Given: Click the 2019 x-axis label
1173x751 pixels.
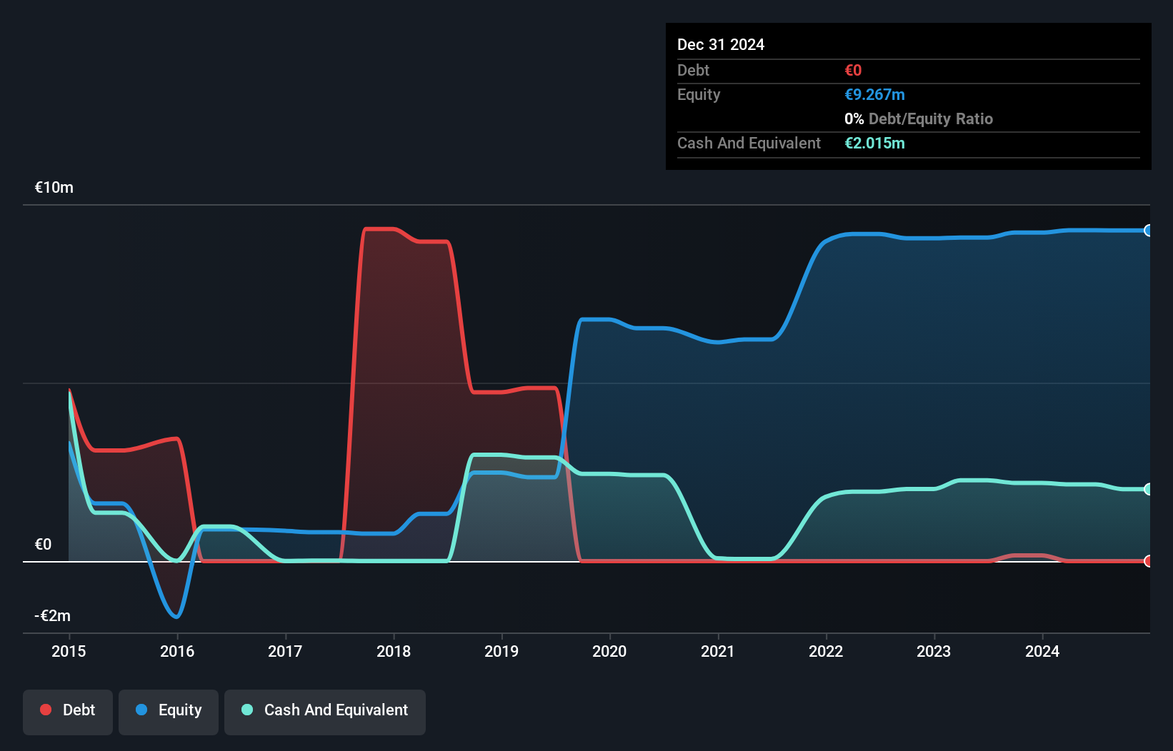Looking at the screenshot, I should pos(501,651).
